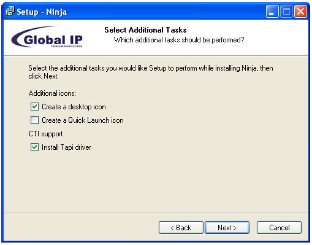
Task: Minimize the Setup - Ninja window
Action: click(x=272, y=12)
